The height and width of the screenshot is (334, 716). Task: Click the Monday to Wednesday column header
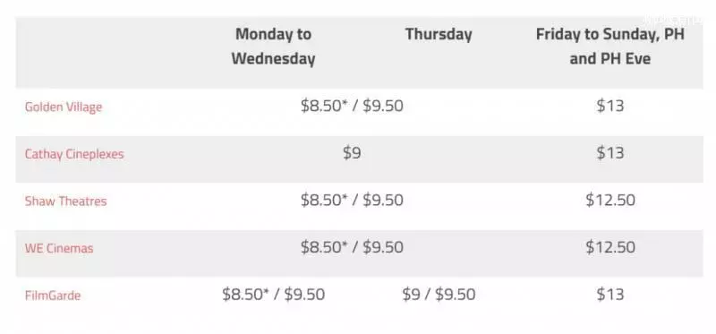pos(273,47)
